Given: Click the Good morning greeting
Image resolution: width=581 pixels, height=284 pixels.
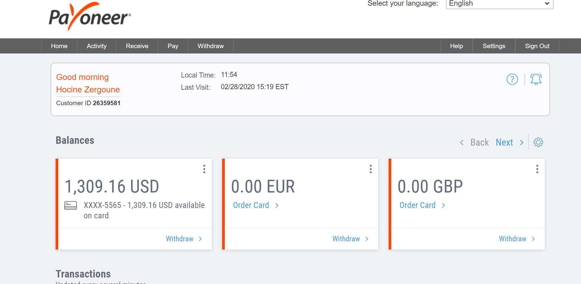Looking at the screenshot, I should coord(82,77).
